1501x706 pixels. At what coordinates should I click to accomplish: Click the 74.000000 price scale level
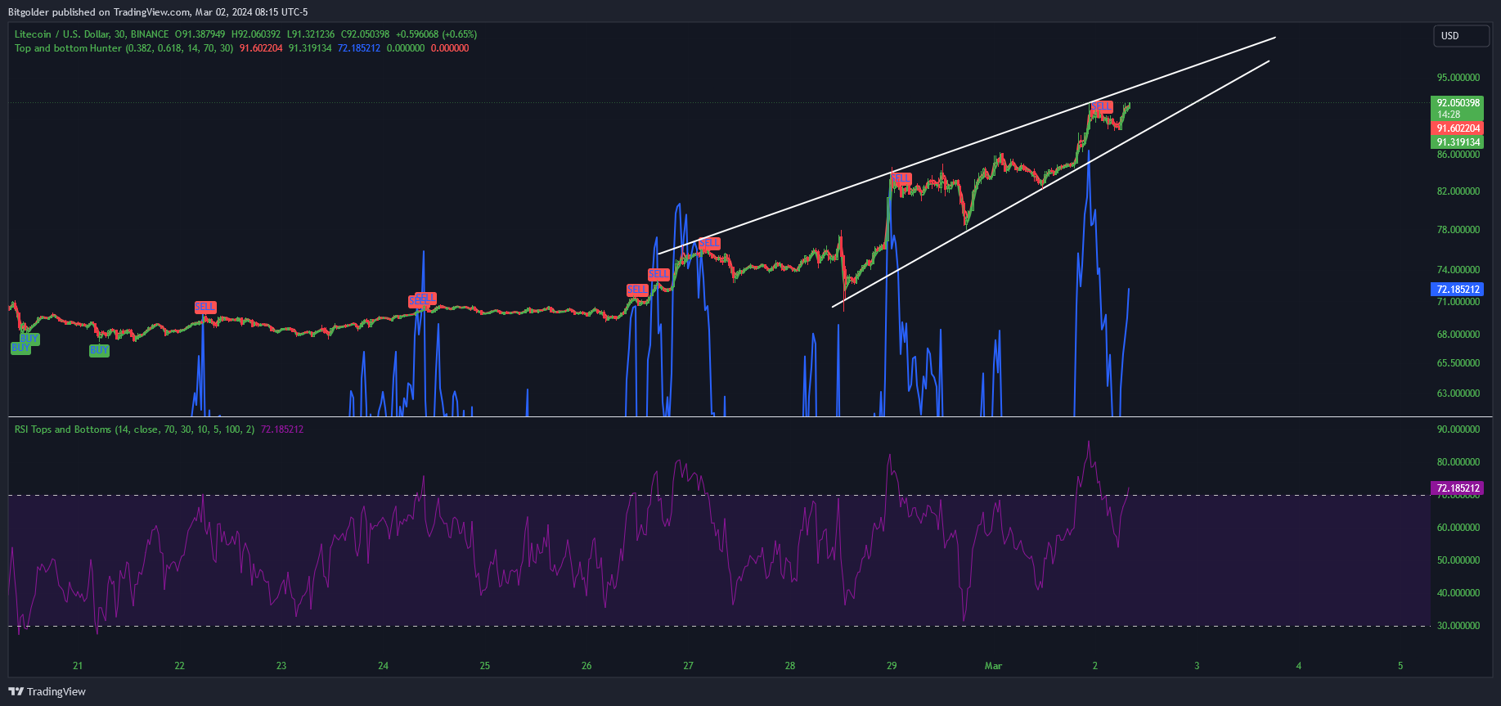(1458, 270)
